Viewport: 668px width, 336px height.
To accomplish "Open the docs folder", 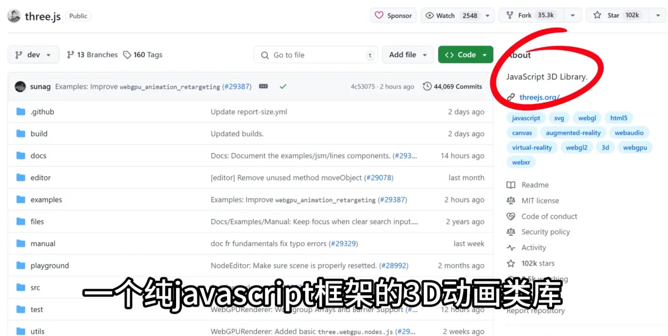I will point(38,156).
